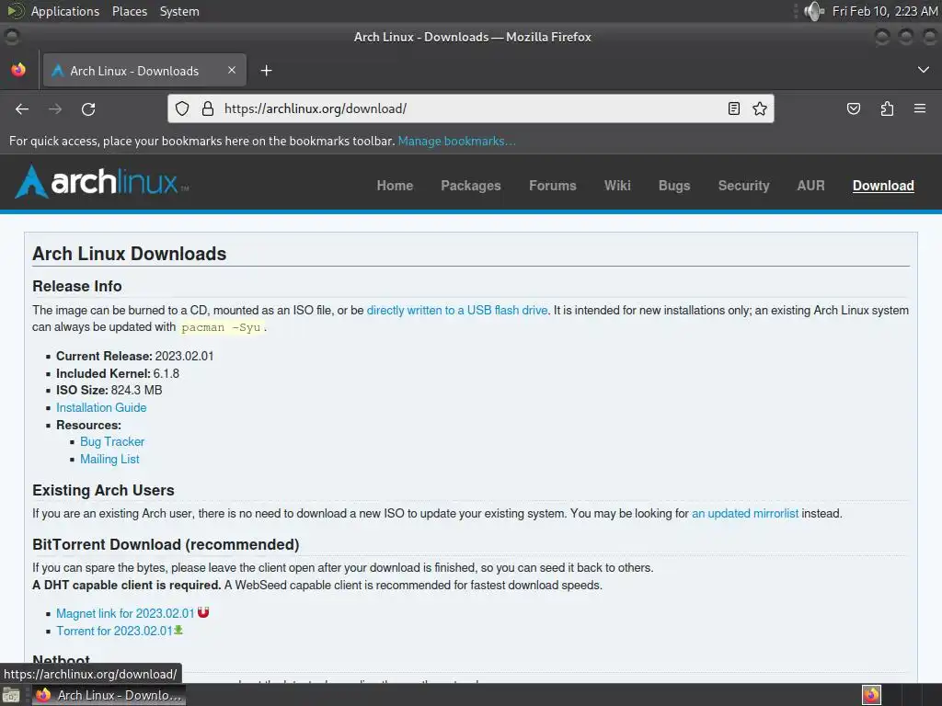Click Firefox icon in bottom right tray
Image resolution: width=942 pixels, height=706 pixels.
[871, 695]
